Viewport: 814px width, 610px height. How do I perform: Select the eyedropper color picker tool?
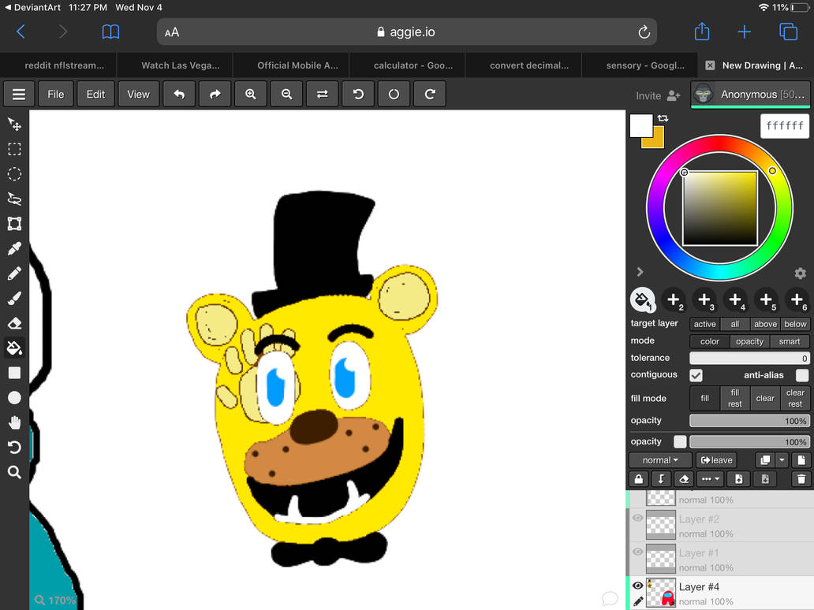click(x=14, y=248)
